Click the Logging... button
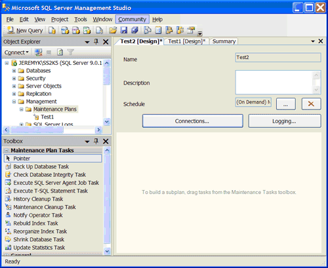This screenshot has width=328, height=268. (285, 121)
